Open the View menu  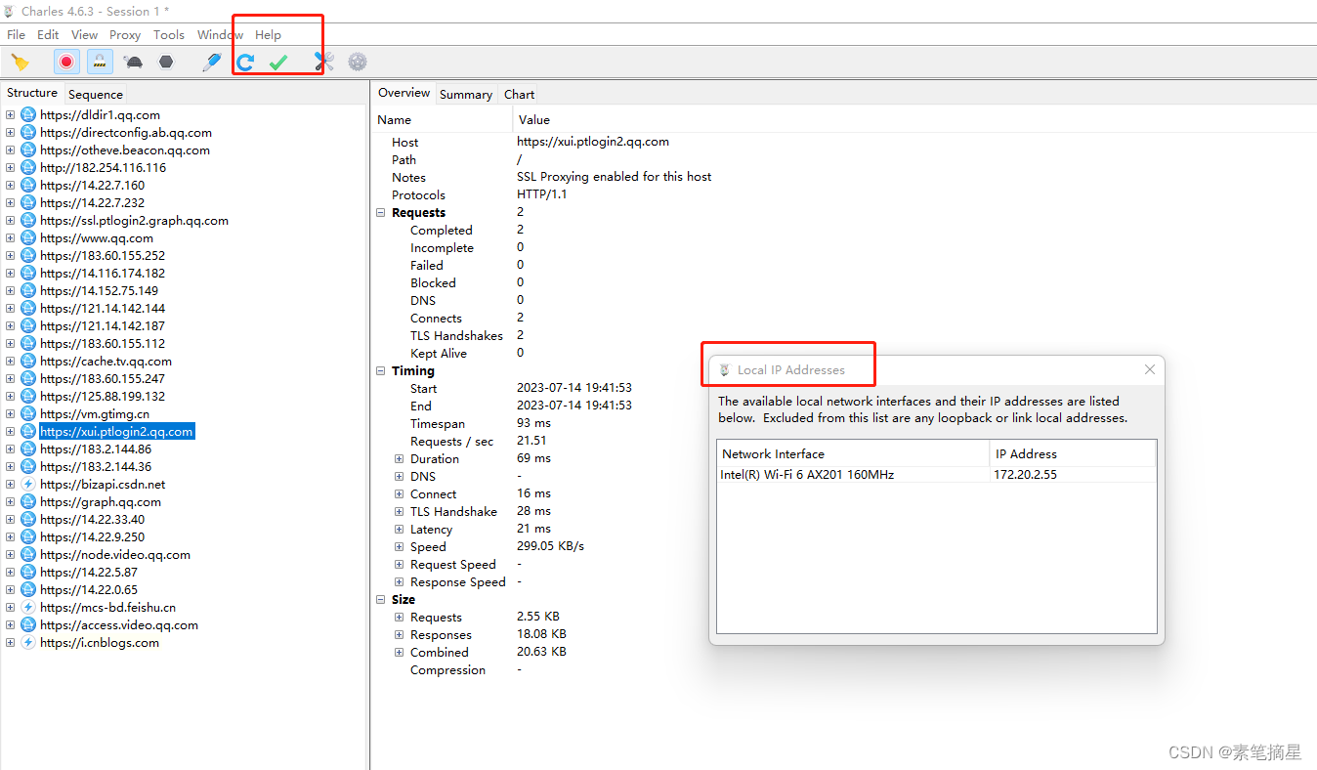click(x=85, y=34)
